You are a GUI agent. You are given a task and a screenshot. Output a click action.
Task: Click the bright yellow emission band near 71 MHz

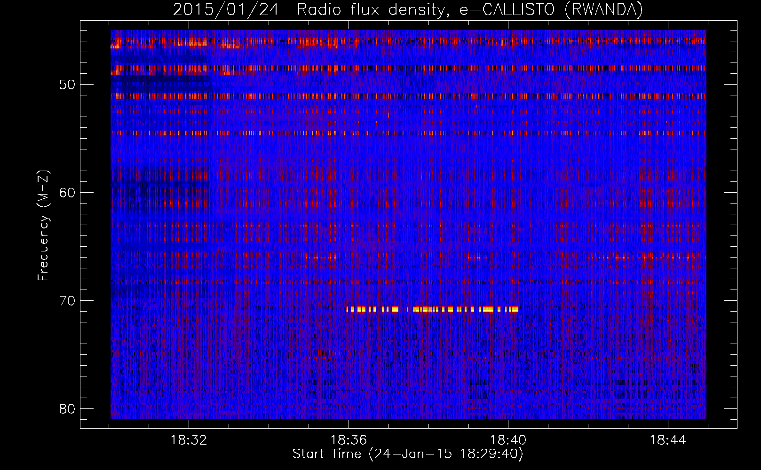(432, 309)
